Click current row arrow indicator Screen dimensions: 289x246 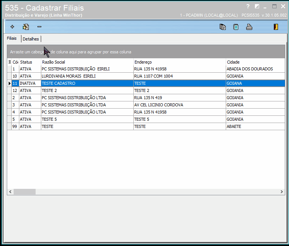[x=9, y=83]
